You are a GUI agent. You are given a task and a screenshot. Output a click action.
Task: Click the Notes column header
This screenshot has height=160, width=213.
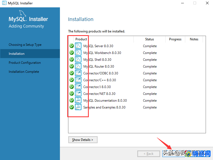194,39
